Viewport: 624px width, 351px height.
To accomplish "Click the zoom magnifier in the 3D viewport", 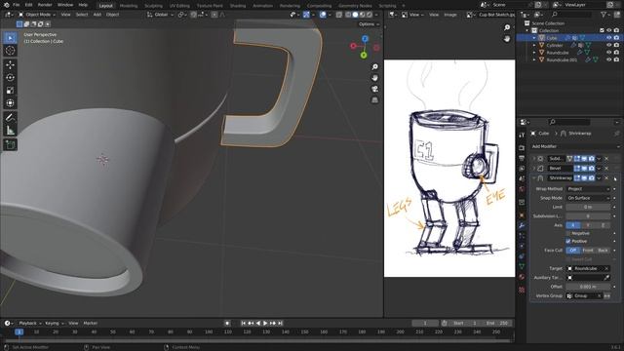I will pos(374,67).
